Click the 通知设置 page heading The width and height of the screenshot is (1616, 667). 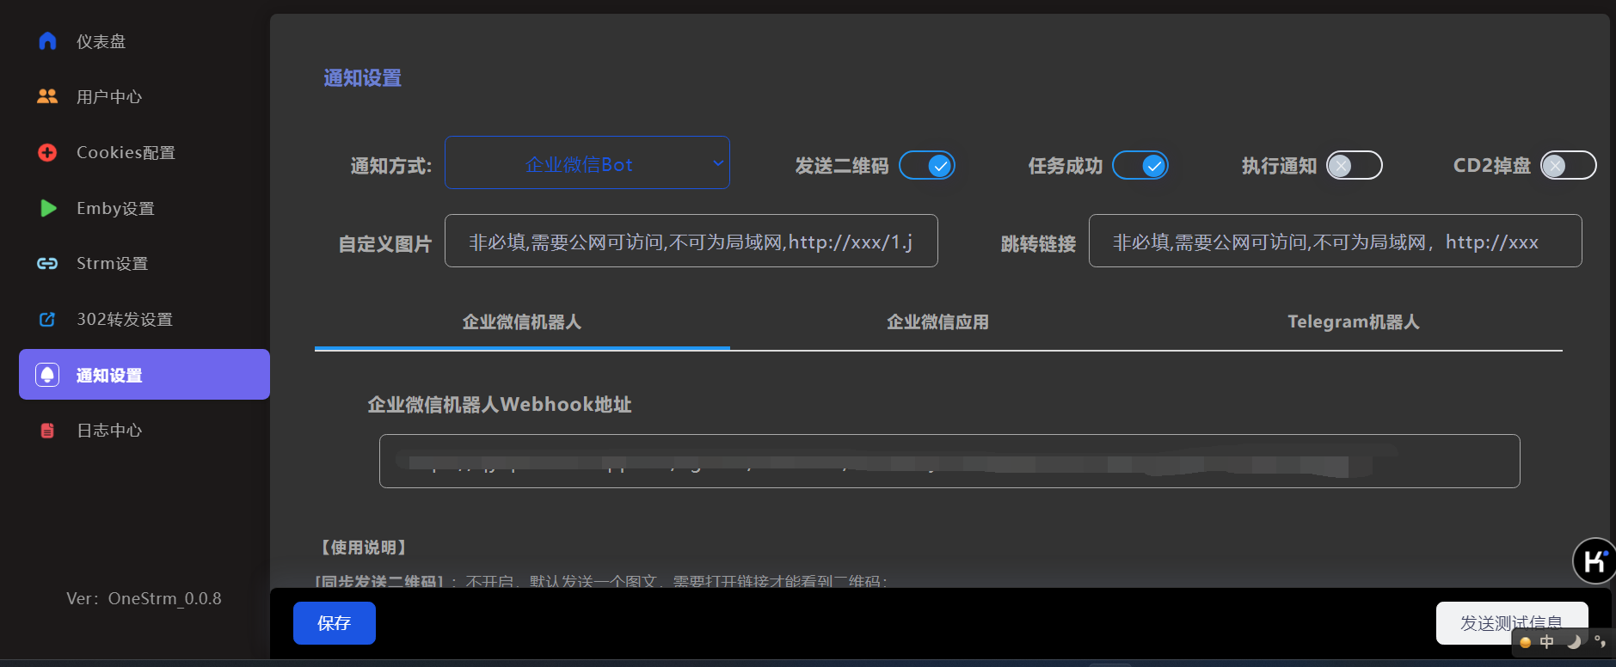(x=363, y=78)
